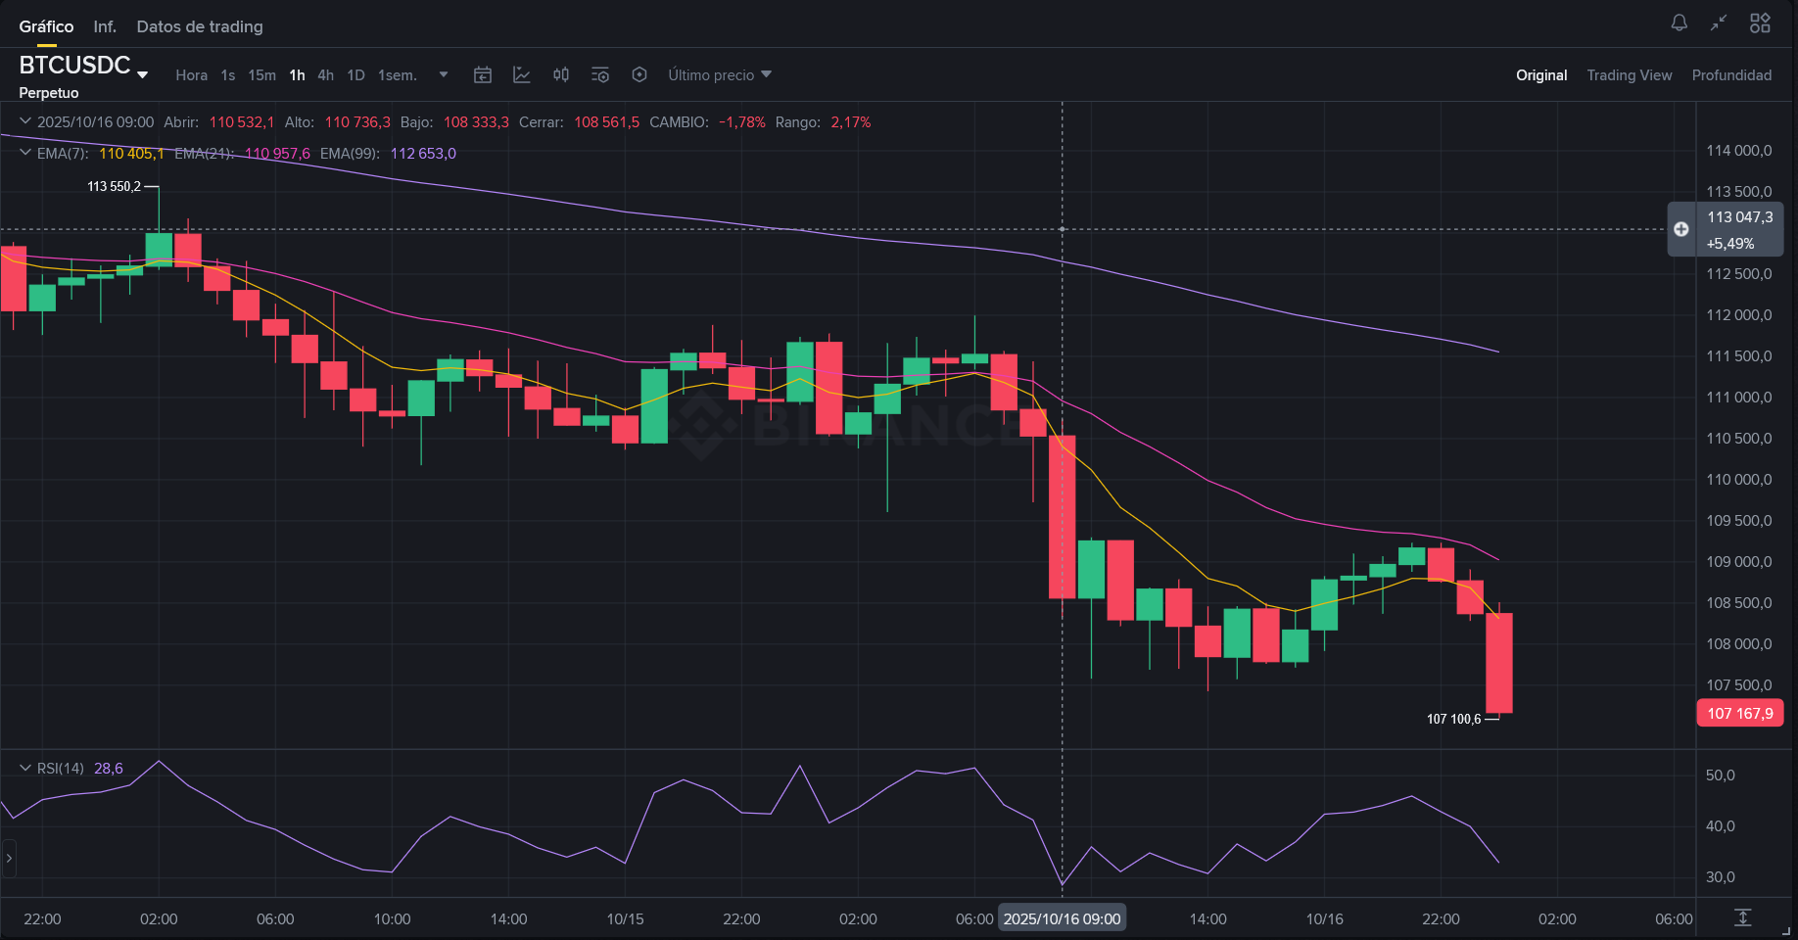Open the technical indicators line-chart icon

coord(522,75)
